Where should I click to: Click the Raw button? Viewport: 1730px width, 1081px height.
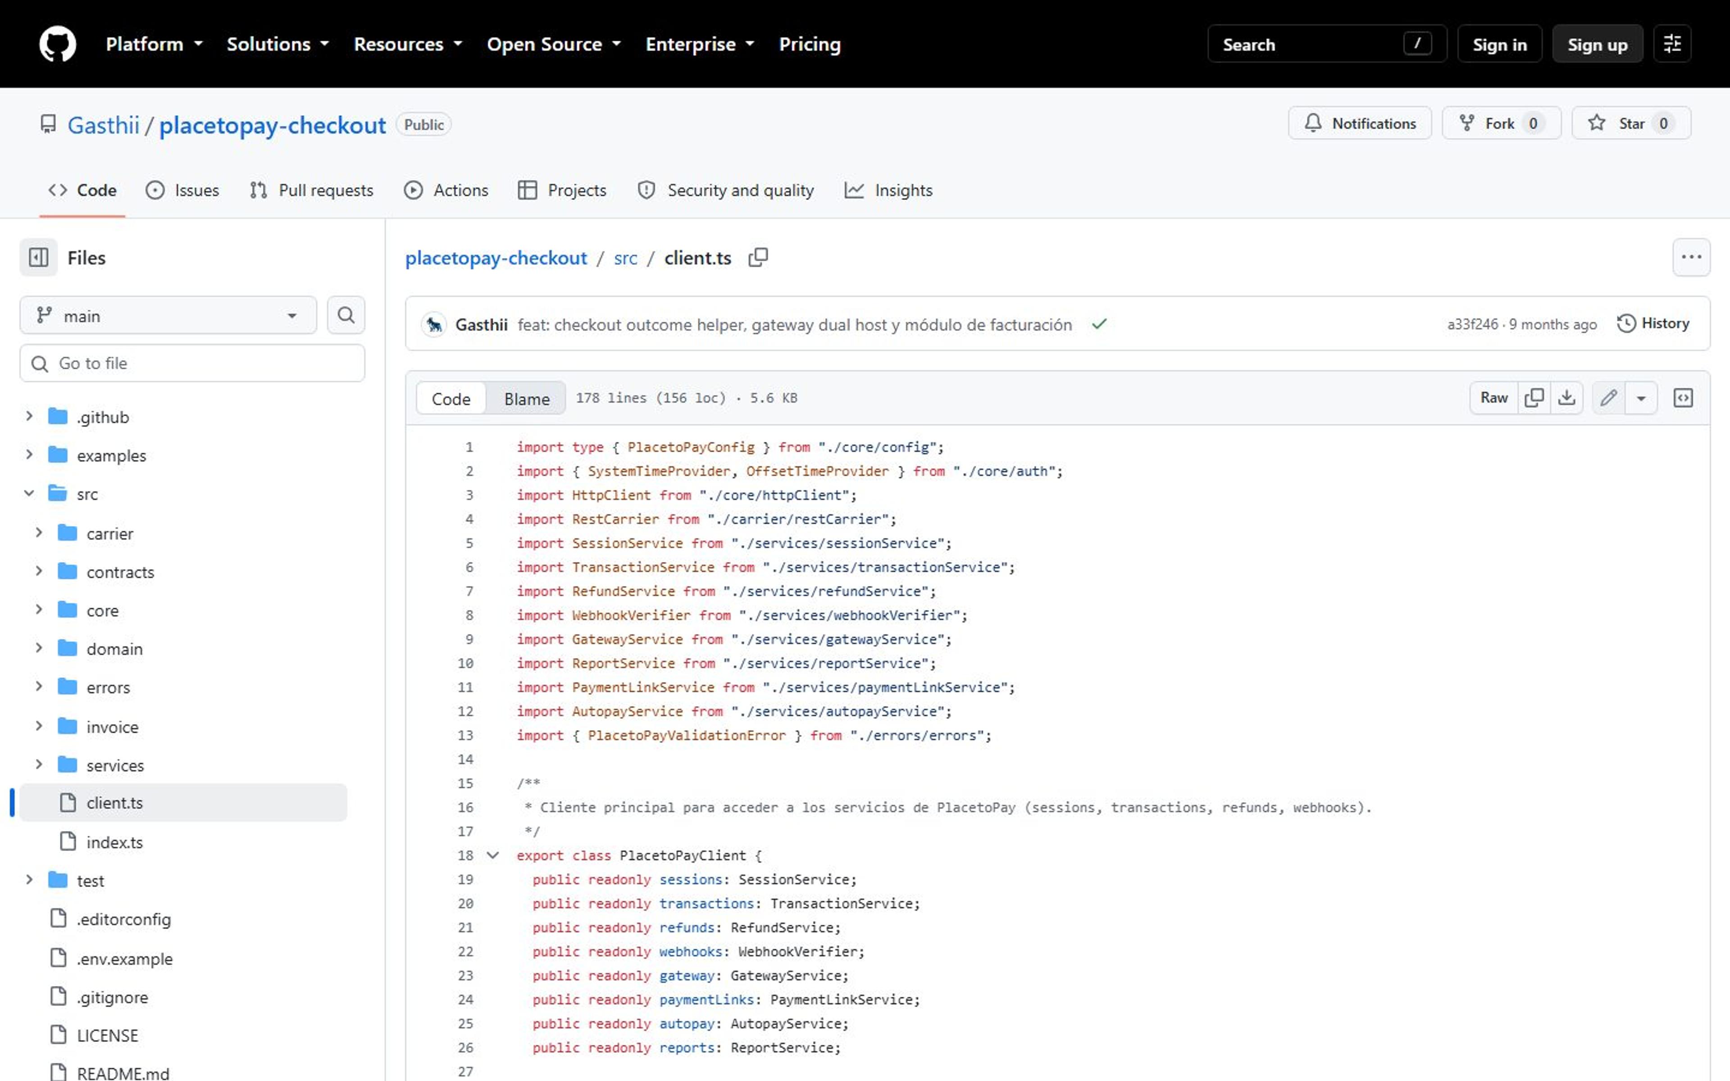pos(1493,398)
